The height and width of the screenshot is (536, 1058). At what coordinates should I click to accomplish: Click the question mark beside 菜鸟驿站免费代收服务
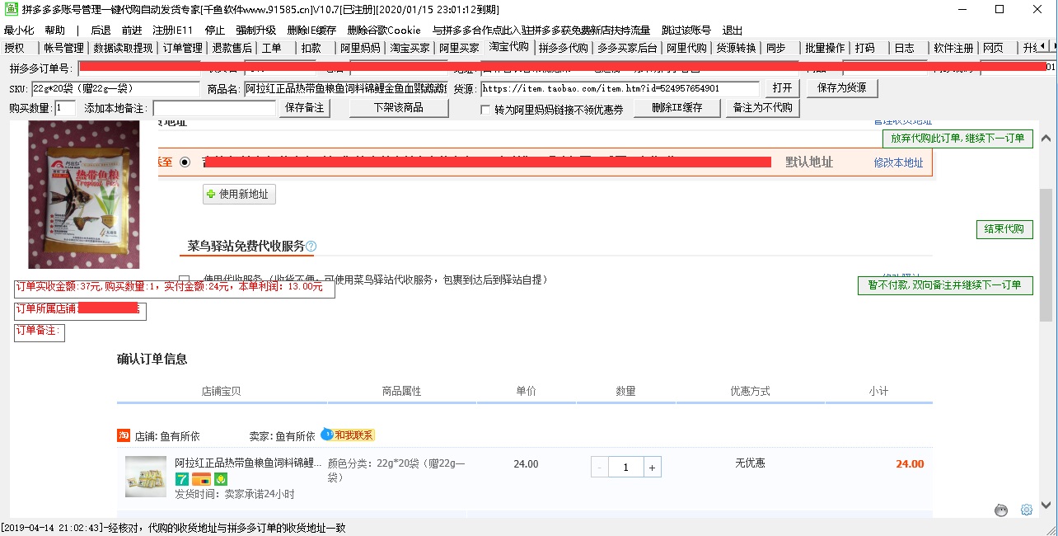coord(311,246)
